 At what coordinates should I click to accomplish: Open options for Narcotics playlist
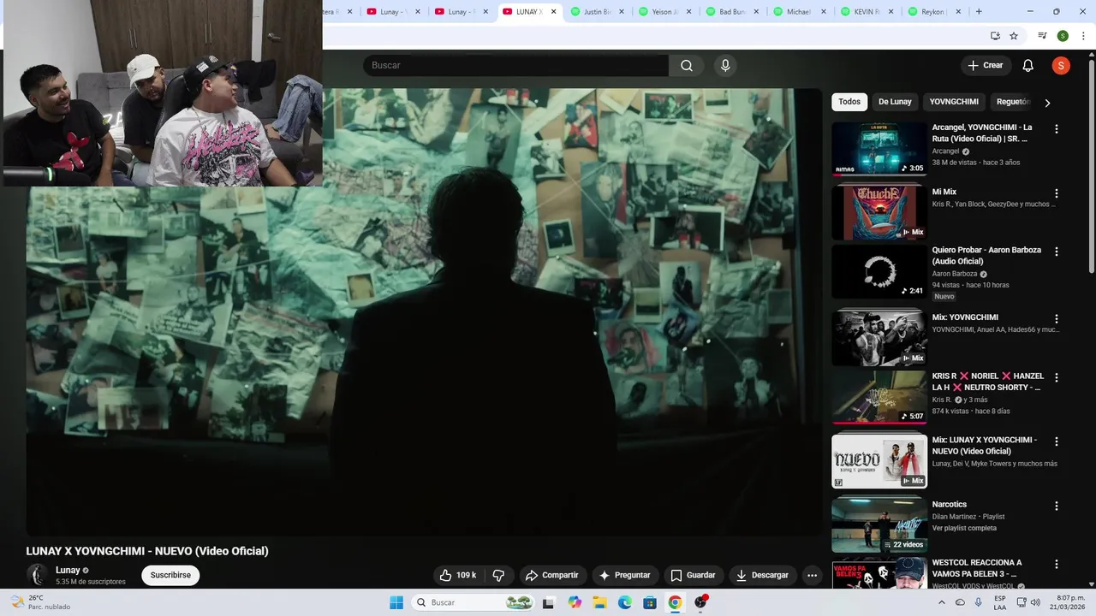click(x=1056, y=506)
